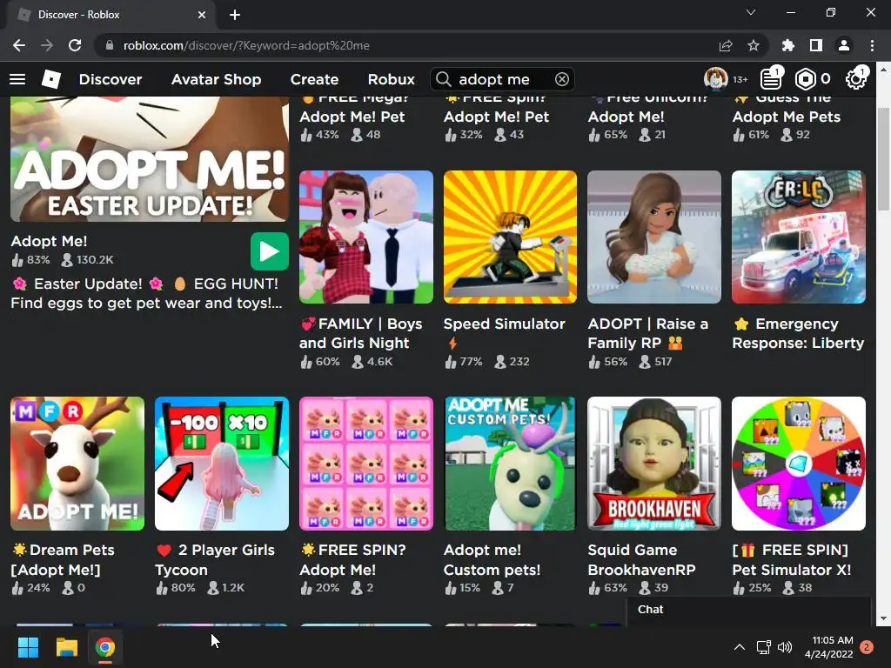Click the 'Adopt Me!' featured game title
Image resolution: width=891 pixels, height=668 pixels.
[x=49, y=241]
